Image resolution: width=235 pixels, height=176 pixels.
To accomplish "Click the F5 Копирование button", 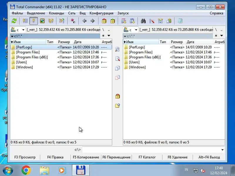I will (86, 157).
